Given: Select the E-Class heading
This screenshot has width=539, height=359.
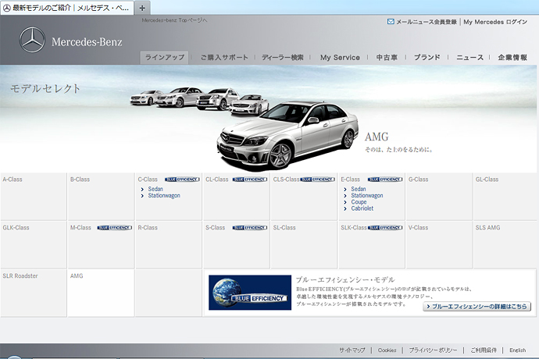Looking at the screenshot, I should 351,179.
